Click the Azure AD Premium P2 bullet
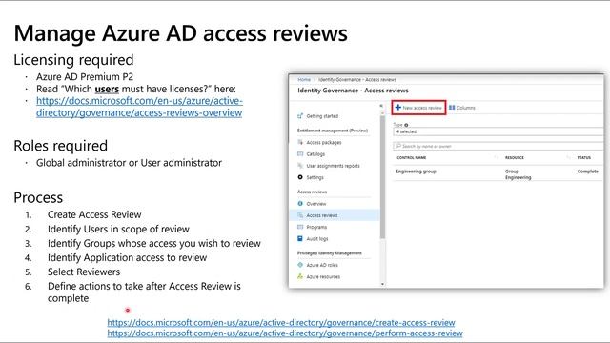610x343 pixels. pyautogui.click(x=85, y=76)
